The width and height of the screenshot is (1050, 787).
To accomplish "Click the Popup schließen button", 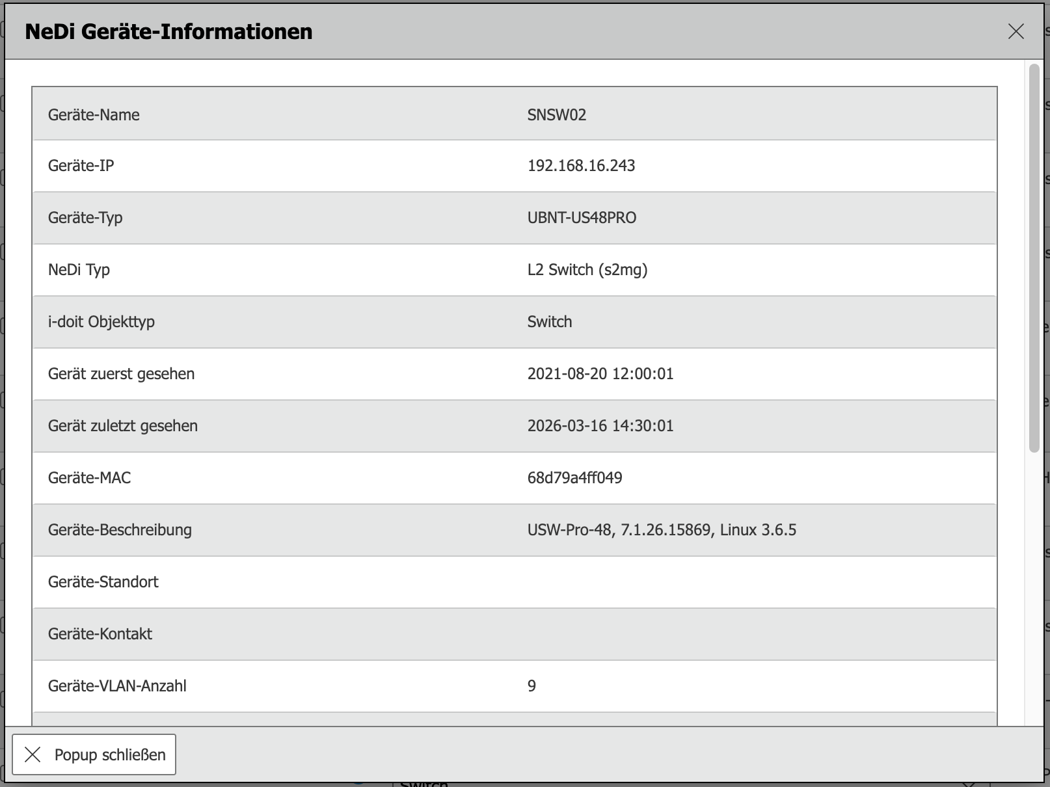I will [x=94, y=754].
